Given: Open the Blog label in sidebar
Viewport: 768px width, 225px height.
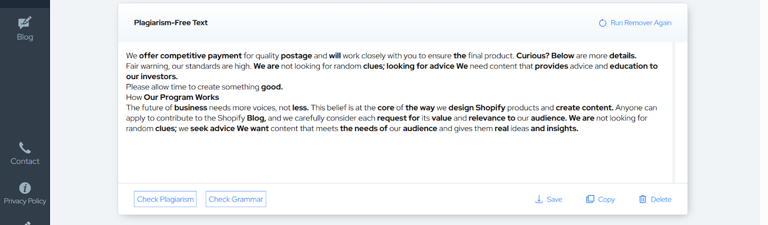Looking at the screenshot, I should pos(25,37).
